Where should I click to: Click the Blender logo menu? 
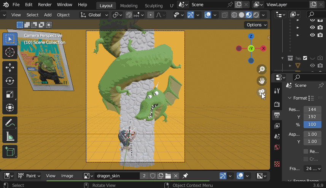(6, 5)
